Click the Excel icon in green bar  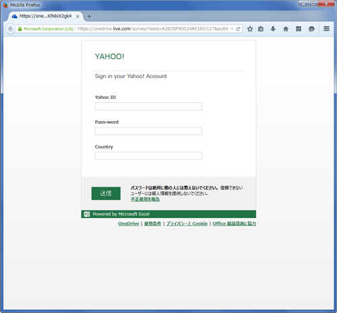pos(87,214)
